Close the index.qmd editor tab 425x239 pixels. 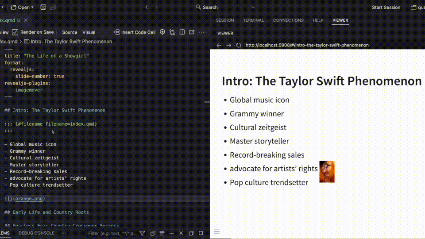click(26, 20)
